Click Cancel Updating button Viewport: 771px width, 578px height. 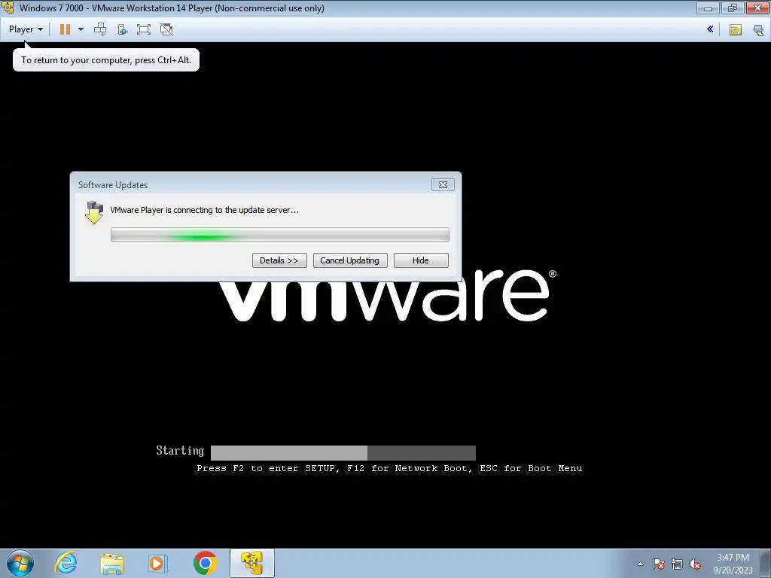click(x=350, y=260)
